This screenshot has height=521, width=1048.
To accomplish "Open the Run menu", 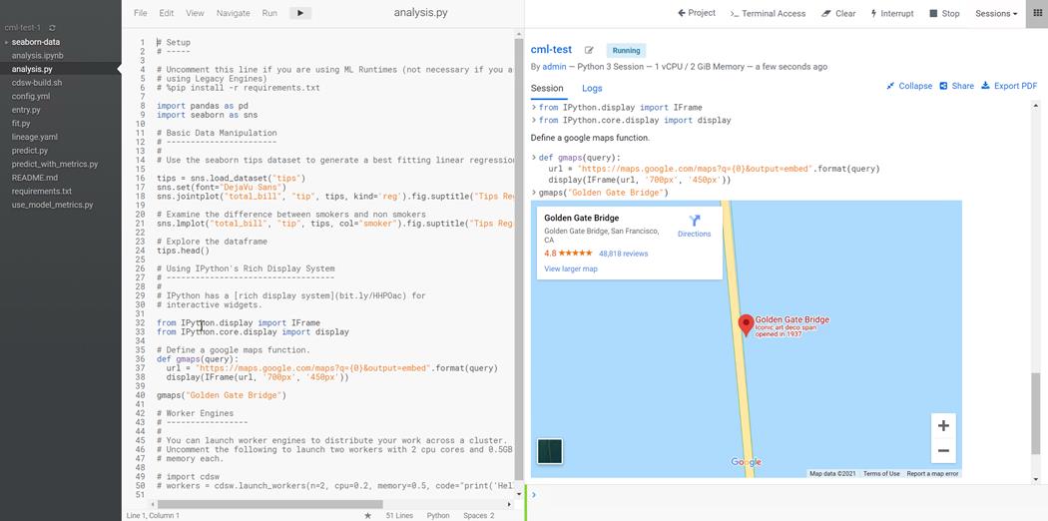I will pos(269,13).
